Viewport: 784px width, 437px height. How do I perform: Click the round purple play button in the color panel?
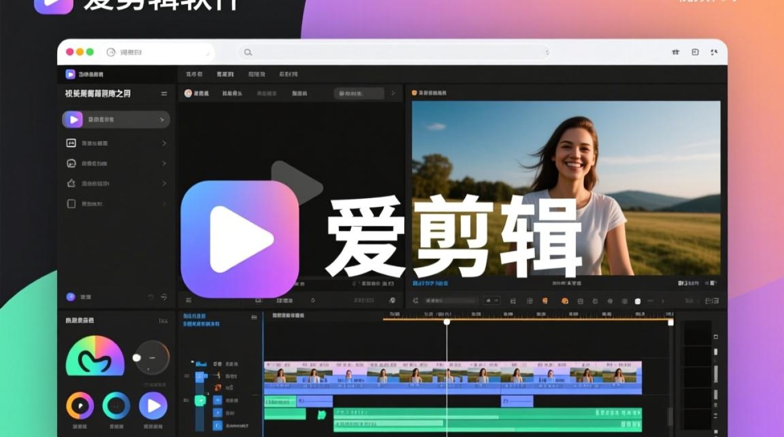click(153, 406)
